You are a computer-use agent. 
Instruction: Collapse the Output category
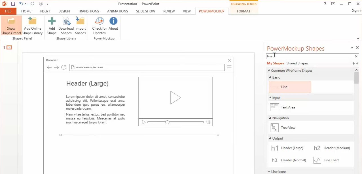click(x=270, y=138)
